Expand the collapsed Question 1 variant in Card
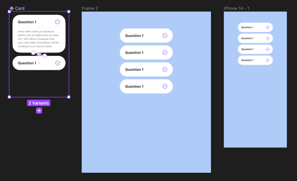The width and height of the screenshot is (297, 181). point(58,63)
